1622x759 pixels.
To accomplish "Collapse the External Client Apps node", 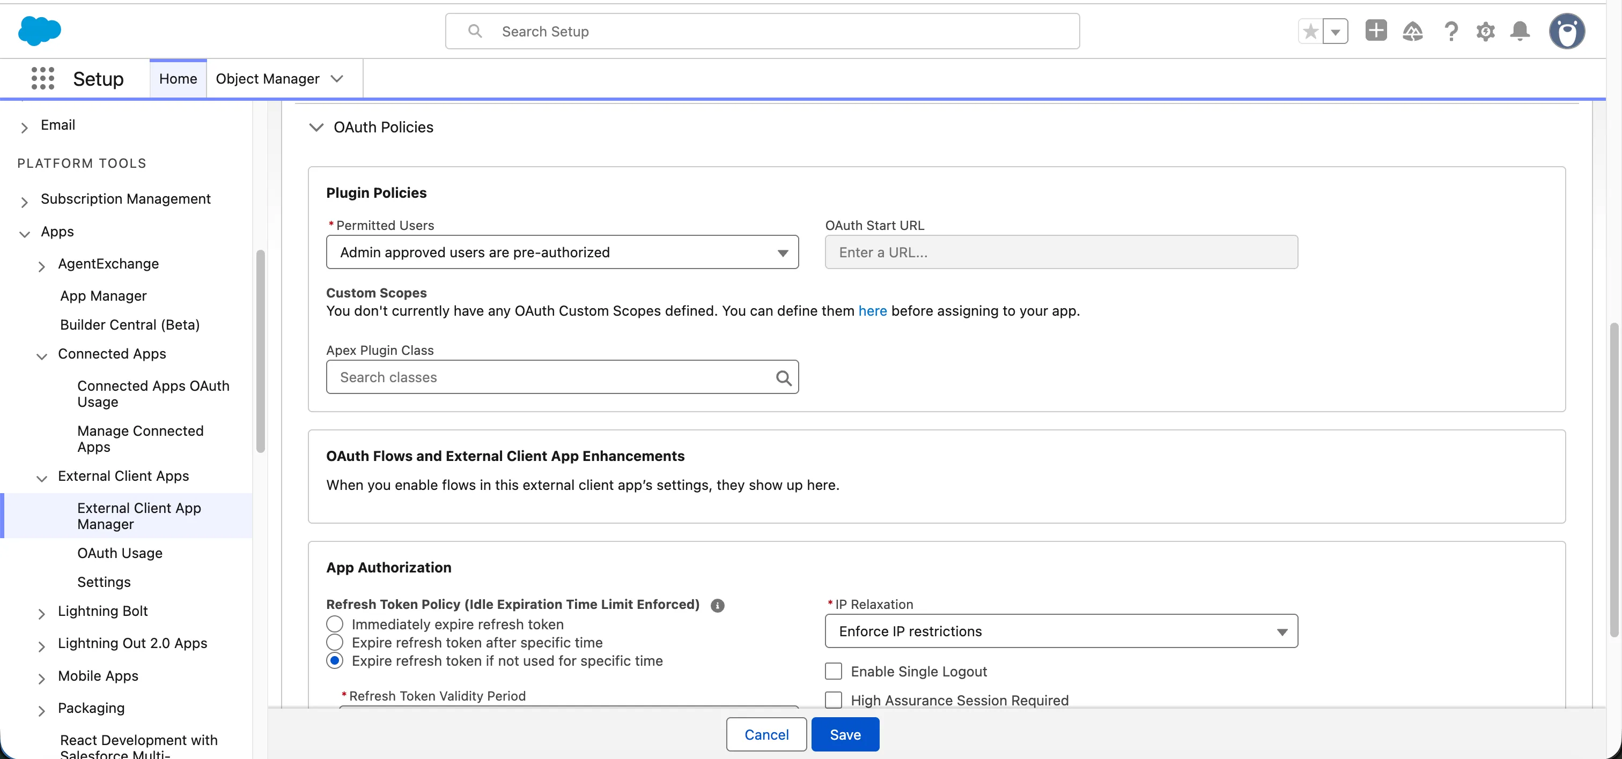I will (41, 479).
